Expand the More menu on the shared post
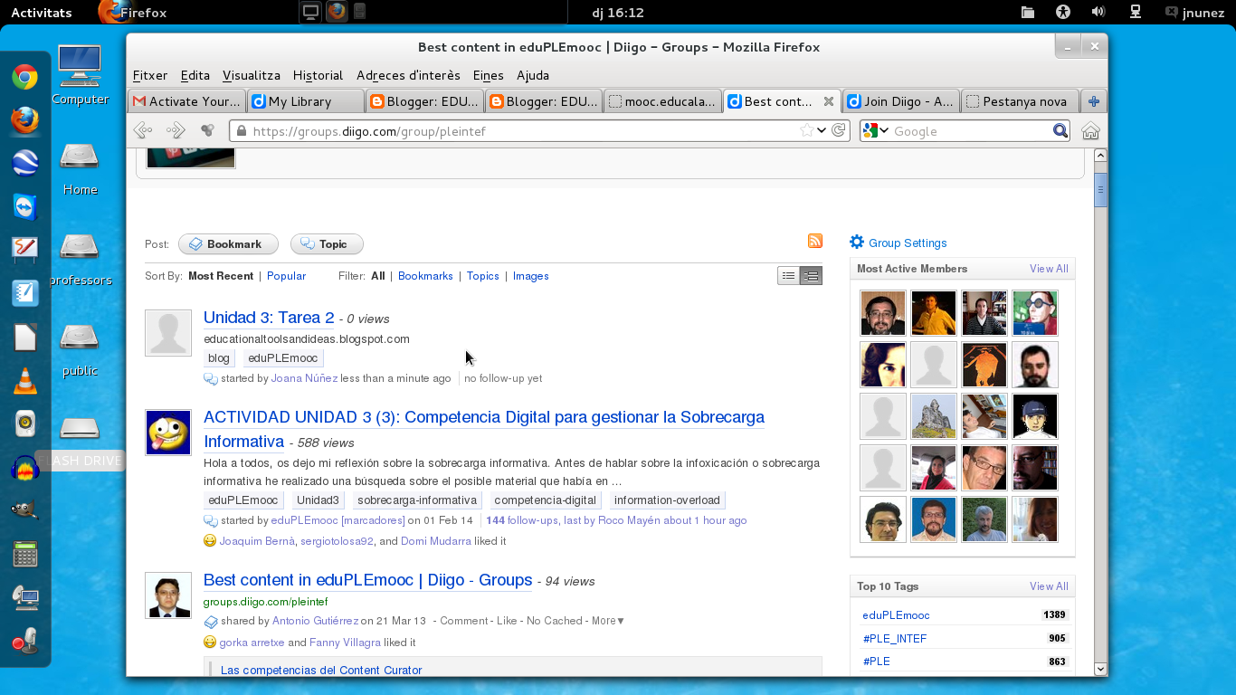Viewport: 1236px width, 695px height. (x=608, y=621)
